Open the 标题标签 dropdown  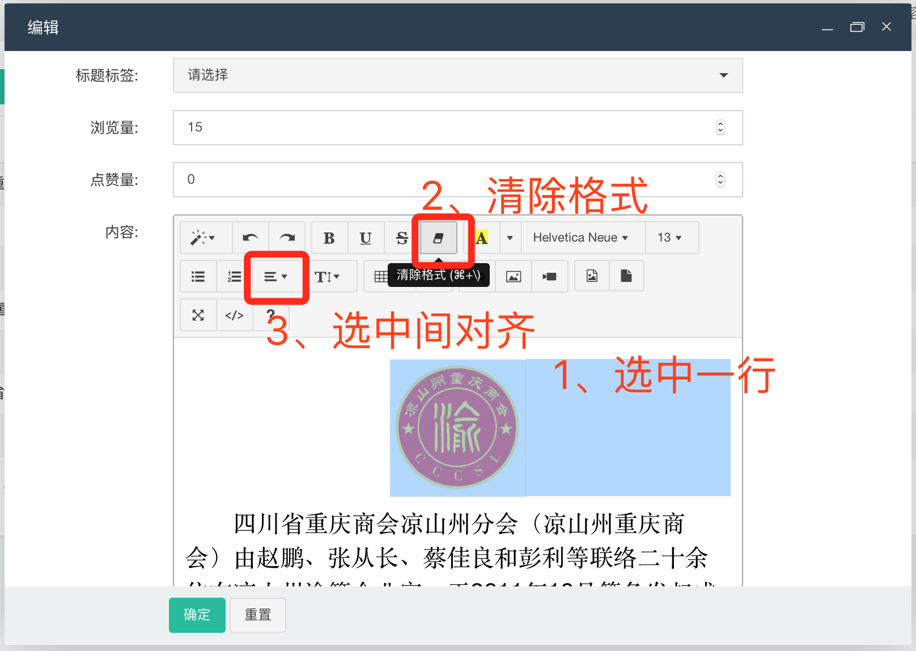[x=457, y=75]
